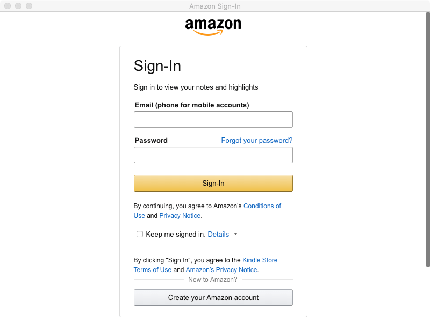Open Amazon's Privacy Notice link
430x322 pixels.
tap(221, 269)
